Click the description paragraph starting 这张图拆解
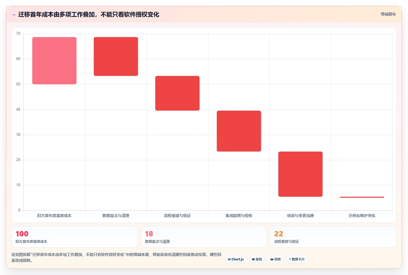 pos(117,257)
